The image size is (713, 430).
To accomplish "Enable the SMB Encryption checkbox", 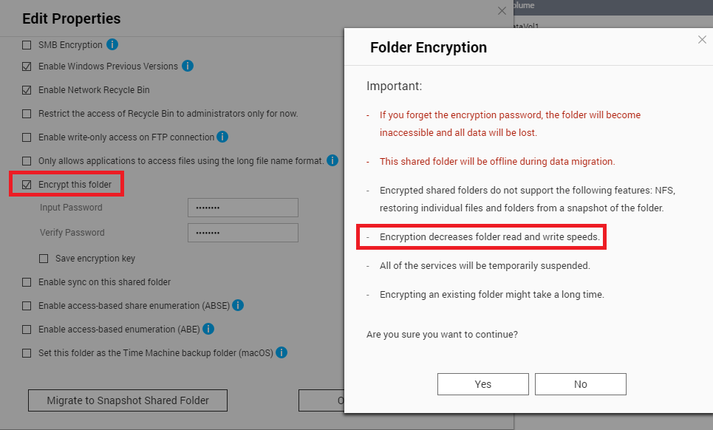I will (27, 45).
